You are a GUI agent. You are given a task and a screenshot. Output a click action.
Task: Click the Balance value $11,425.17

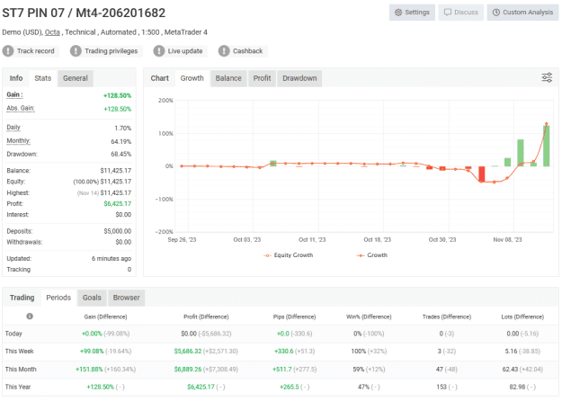pyautogui.click(x=116, y=171)
